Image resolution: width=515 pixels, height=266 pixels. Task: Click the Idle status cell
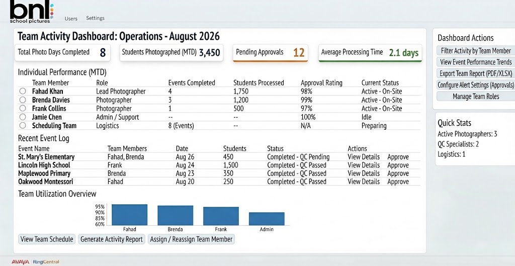(367, 117)
